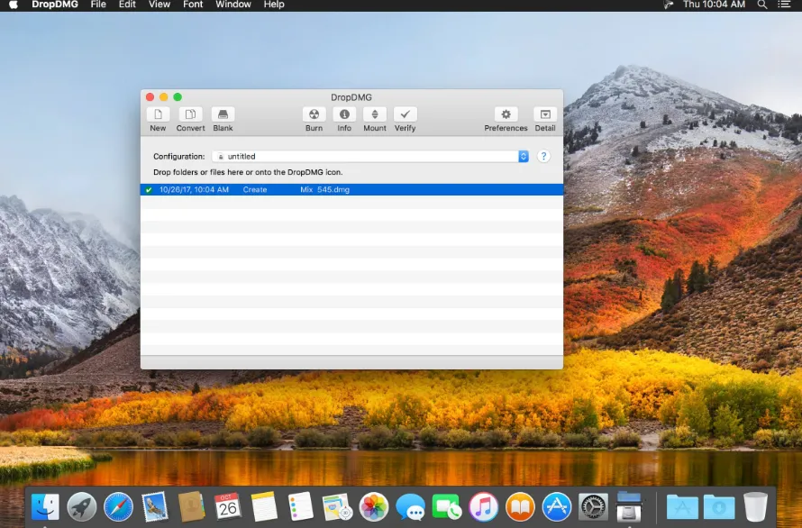Open Preferences gear icon

tap(506, 114)
